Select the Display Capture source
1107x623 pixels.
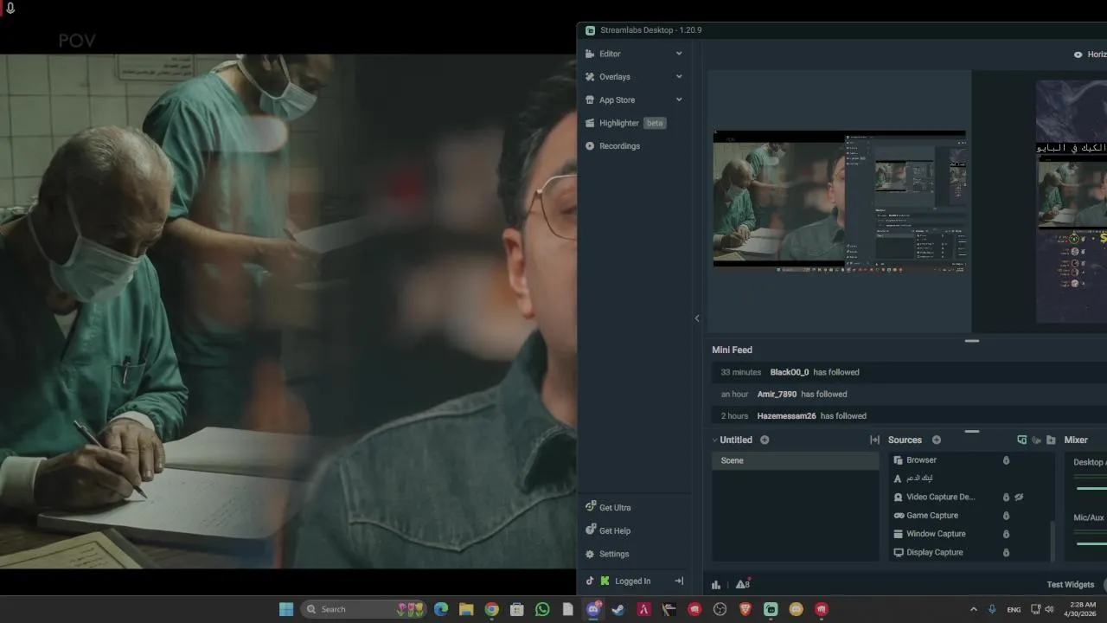[934, 552]
